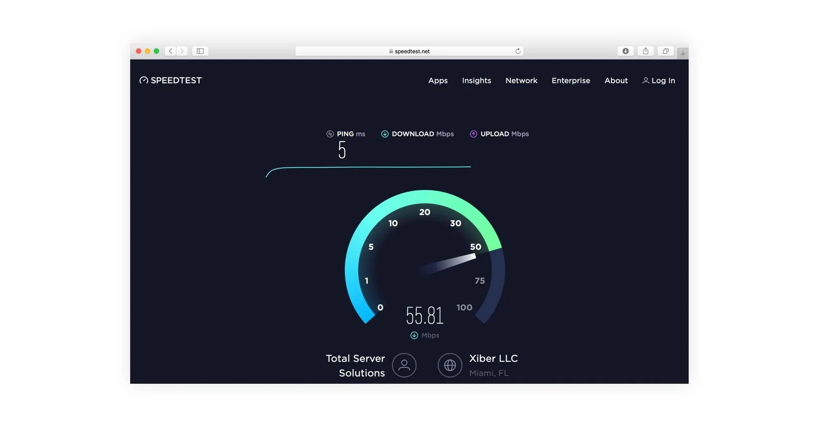819x427 pixels.
Task: Open the Apps menu
Action: [438, 81]
